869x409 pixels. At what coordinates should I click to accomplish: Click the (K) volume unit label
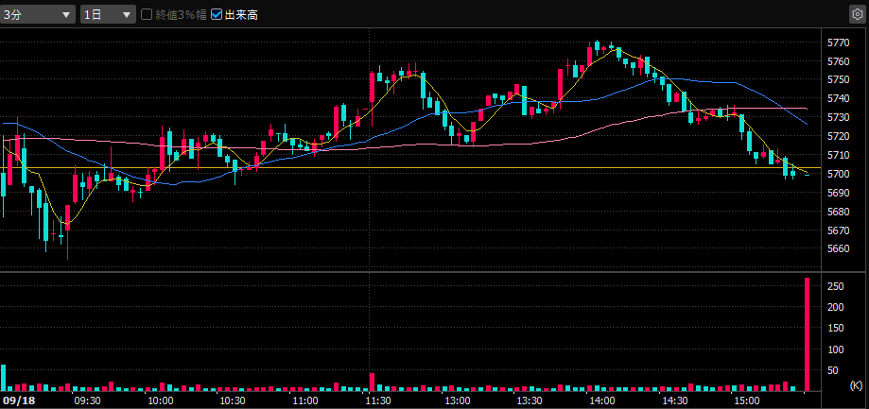pos(856,385)
